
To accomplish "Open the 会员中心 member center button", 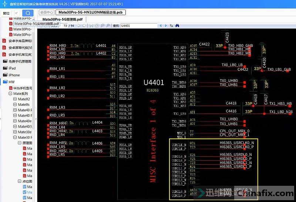I will 47,13.
